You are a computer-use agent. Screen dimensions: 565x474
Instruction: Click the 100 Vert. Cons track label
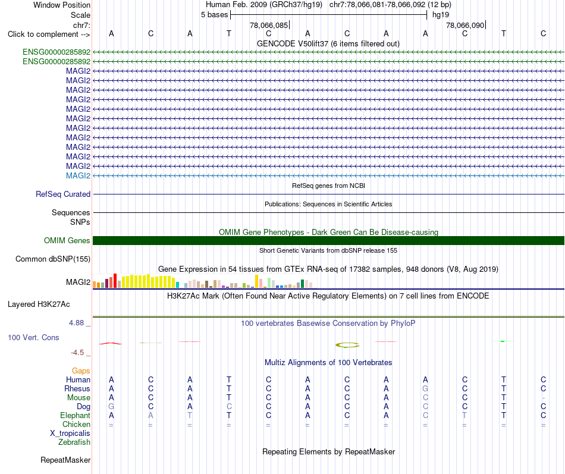(33, 337)
